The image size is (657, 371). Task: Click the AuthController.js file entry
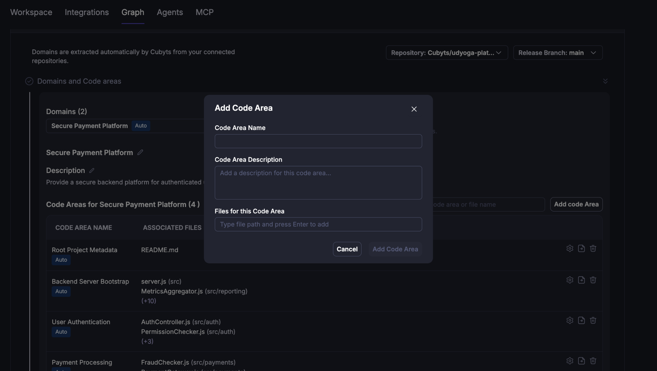pyautogui.click(x=181, y=322)
